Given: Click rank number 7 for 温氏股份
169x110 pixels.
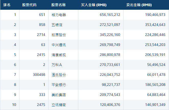Looking at the screenshot, I should pos(15,75).
